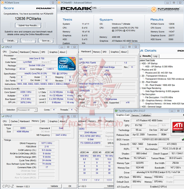Collapse the File Decryption tree node
Viewport: 184px width, 189px height.
140,94
